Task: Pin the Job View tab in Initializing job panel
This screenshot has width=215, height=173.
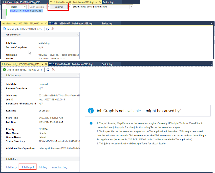Action: (42, 23)
